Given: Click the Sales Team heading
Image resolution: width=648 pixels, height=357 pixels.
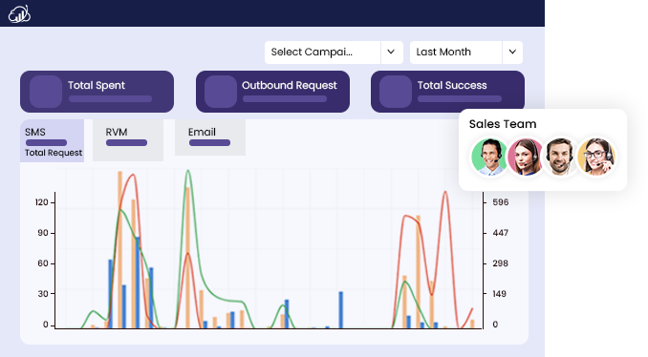Looking at the screenshot, I should pyautogui.click(x=503, y=124).
